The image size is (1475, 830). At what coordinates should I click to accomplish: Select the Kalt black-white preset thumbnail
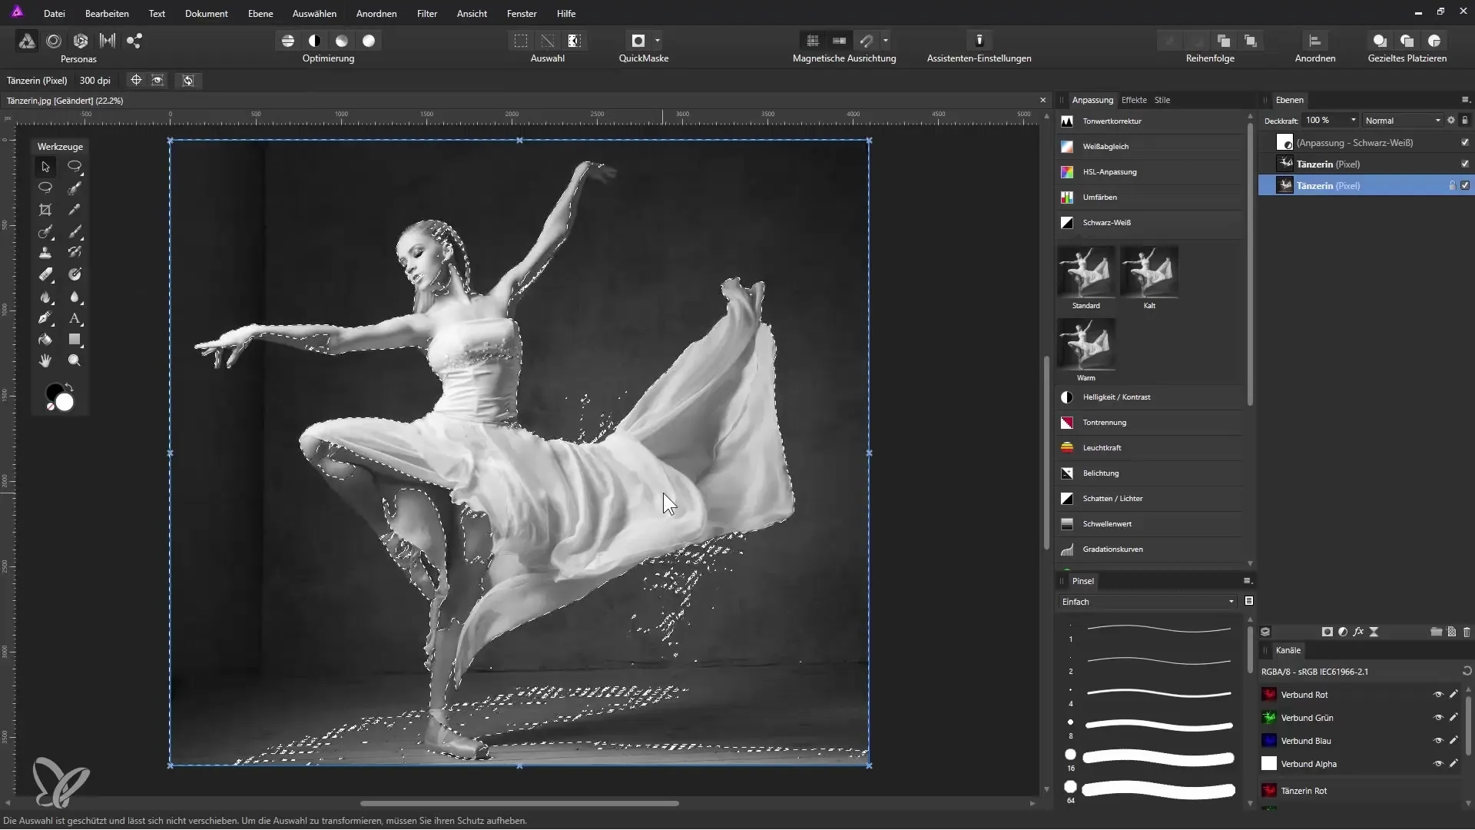(x=1149, y=271)
